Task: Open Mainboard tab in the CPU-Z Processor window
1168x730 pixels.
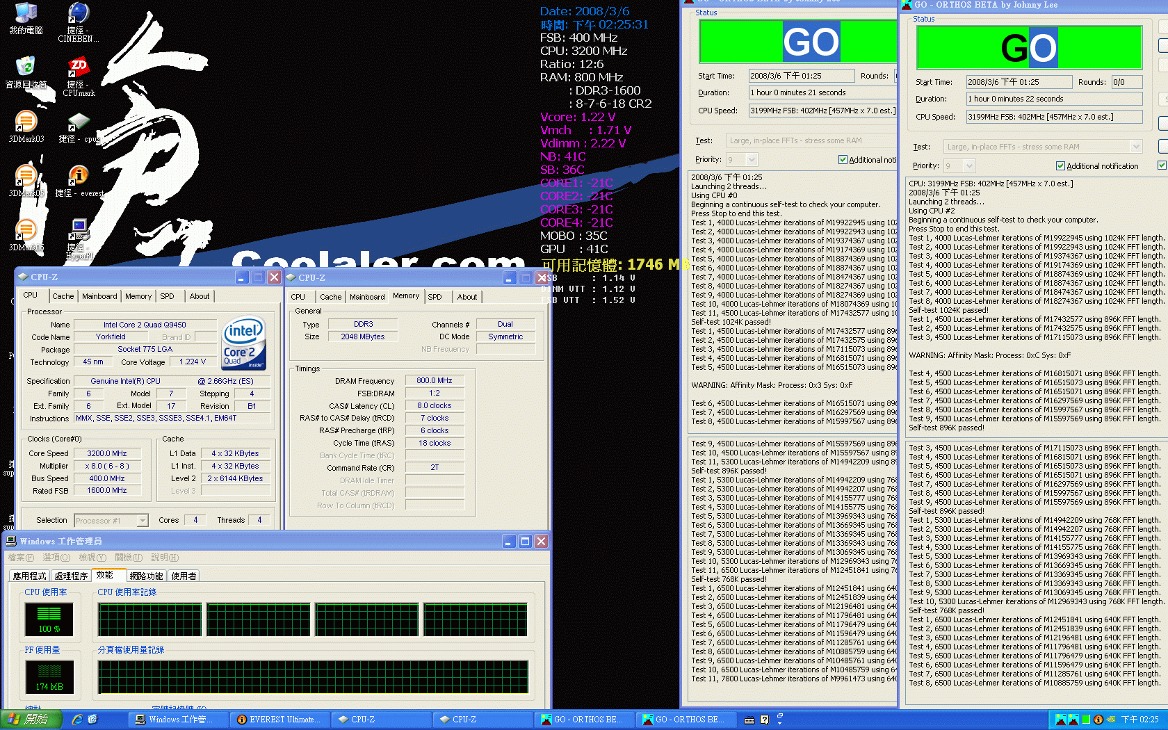Action: coord(99,296)
